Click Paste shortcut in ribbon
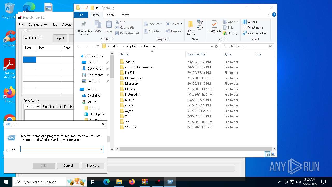This screenshot has width=332, height=187. [127, 33]
